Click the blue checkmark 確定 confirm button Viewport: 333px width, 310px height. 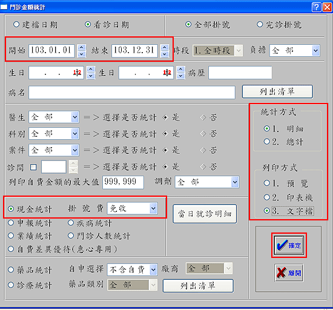pos(289,245)
